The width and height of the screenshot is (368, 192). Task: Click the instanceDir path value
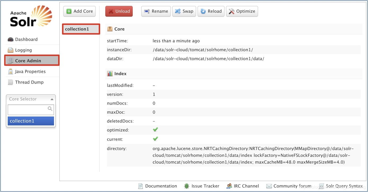(x=203, y=50)
